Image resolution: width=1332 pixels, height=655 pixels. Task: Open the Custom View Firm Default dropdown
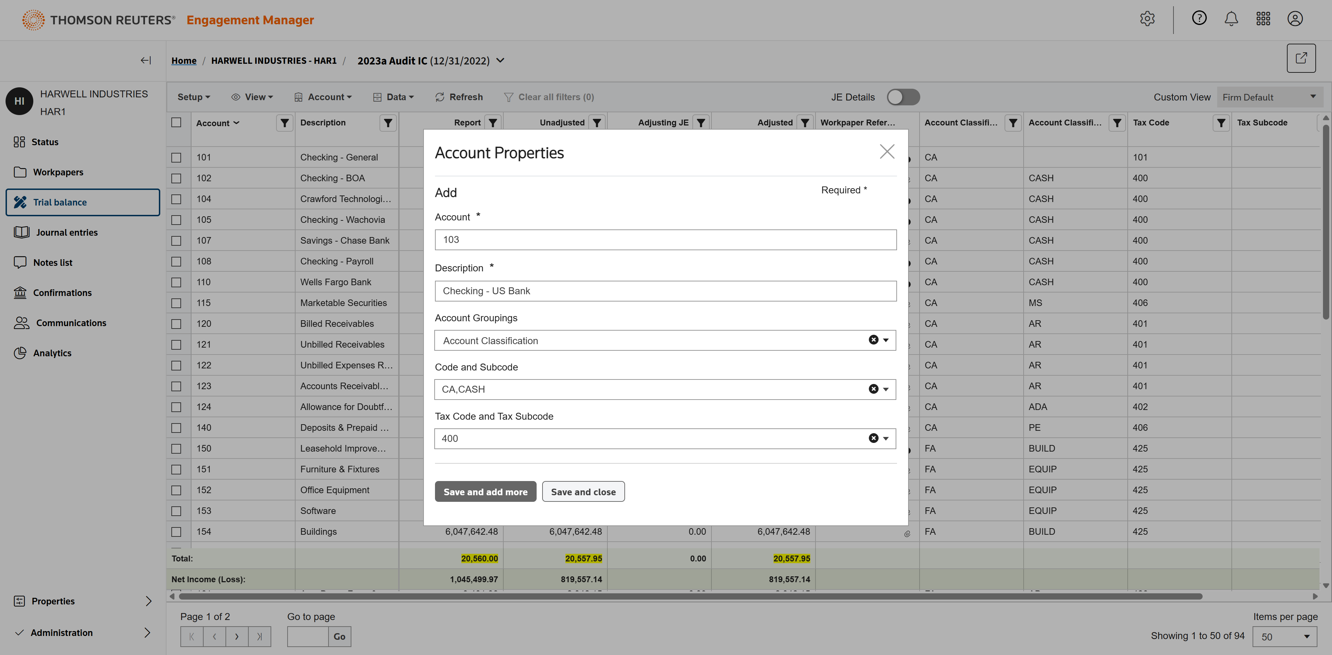(1270, 97)
